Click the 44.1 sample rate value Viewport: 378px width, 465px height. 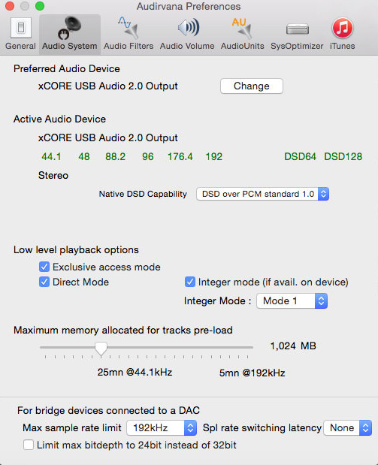point(51,156)
